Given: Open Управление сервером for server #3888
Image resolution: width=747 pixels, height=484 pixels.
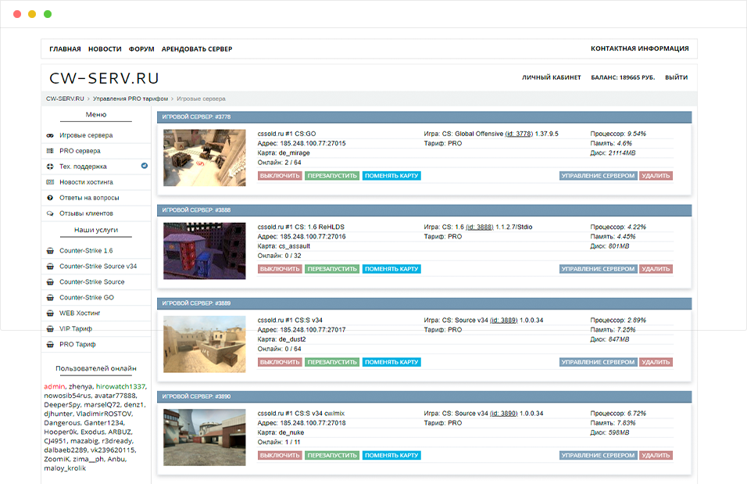Looking at the screenshot, I should [x=598, y=269].
